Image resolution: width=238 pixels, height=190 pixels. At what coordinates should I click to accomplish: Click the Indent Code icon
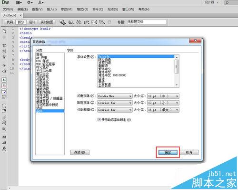4,137
